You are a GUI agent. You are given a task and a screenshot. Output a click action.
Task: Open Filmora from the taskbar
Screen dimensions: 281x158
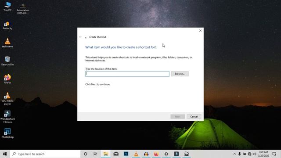point(177,154)
